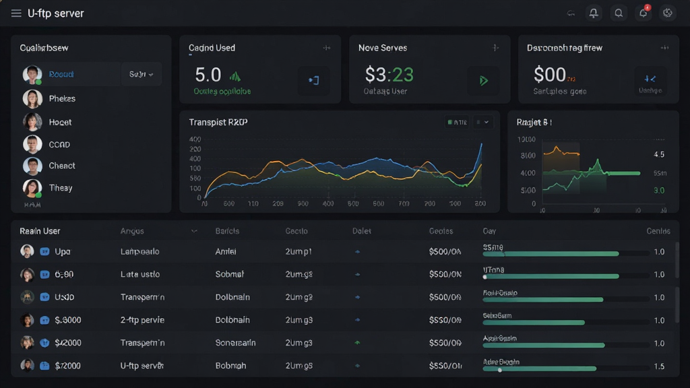Click the "Sonerearin" cell
The image size is (690, 388).
(235, 343)
